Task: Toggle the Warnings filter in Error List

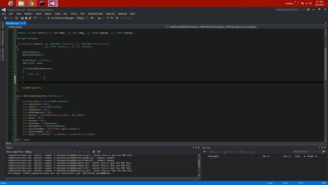Action: tap(230, 152)
